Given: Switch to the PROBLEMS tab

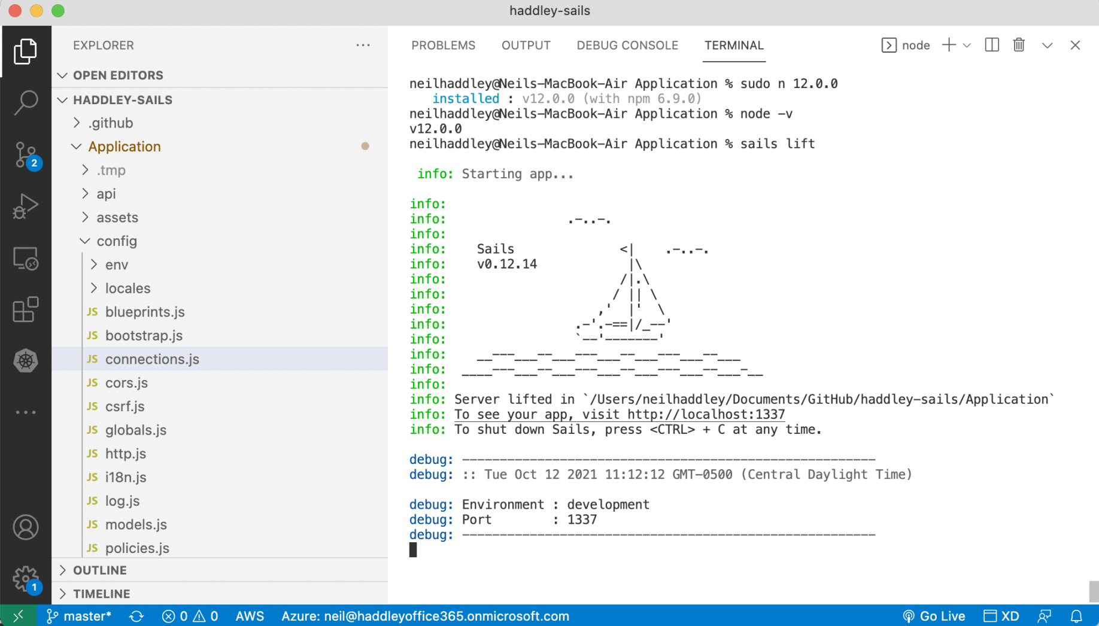Looking at the screenshot, I should coord(443,45).
